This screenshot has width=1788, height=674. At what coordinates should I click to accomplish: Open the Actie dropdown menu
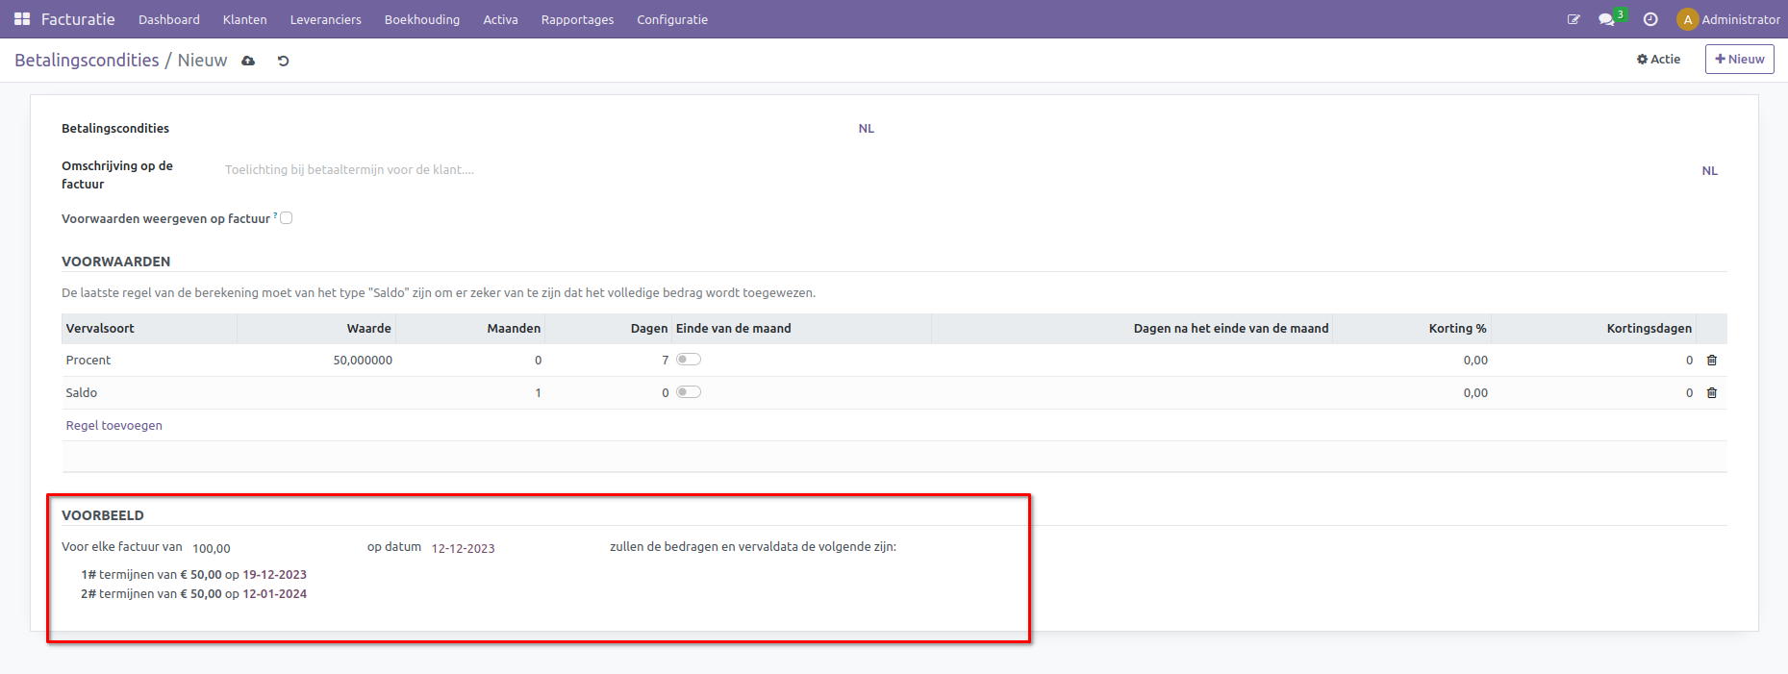pos(1658,60)
